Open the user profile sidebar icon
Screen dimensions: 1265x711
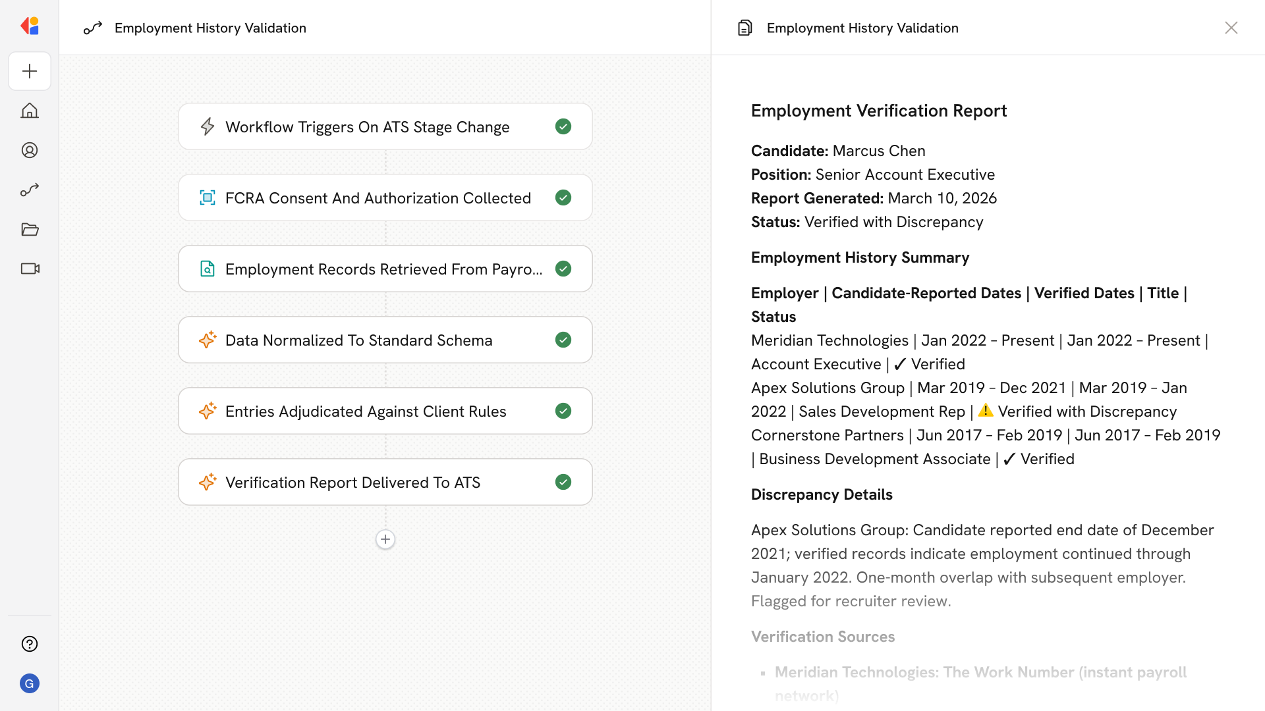point(30,150)
